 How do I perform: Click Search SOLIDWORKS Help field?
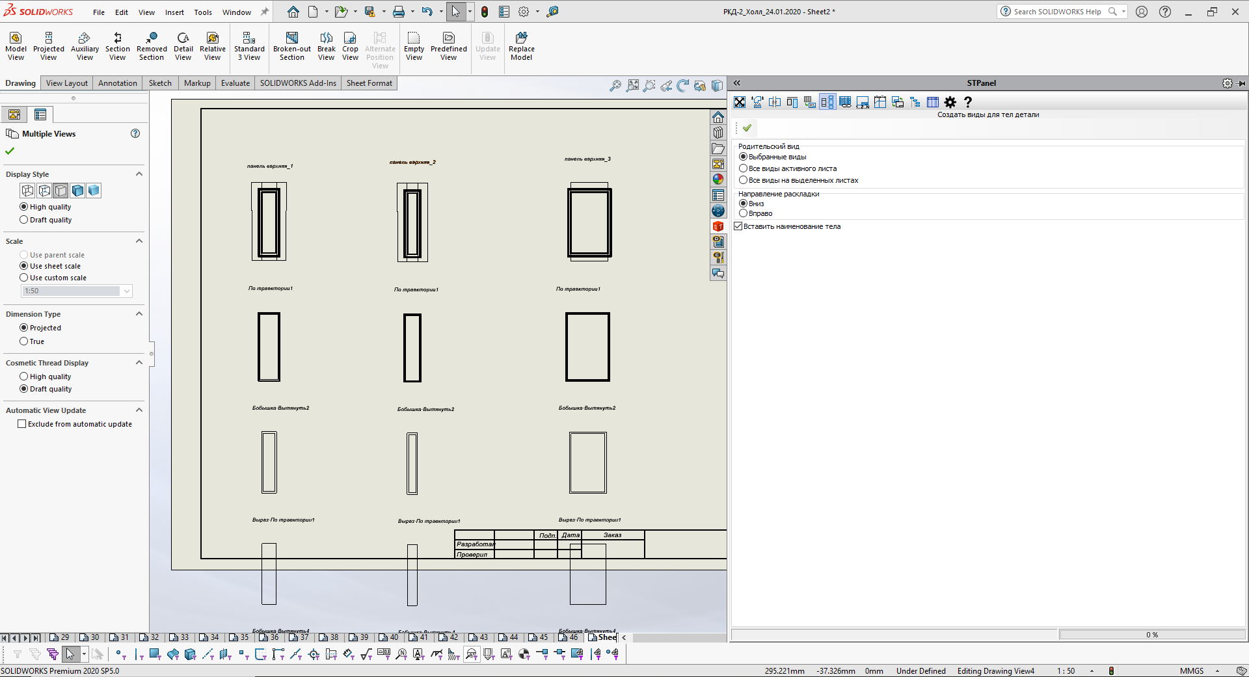[x=1056, y=12]
